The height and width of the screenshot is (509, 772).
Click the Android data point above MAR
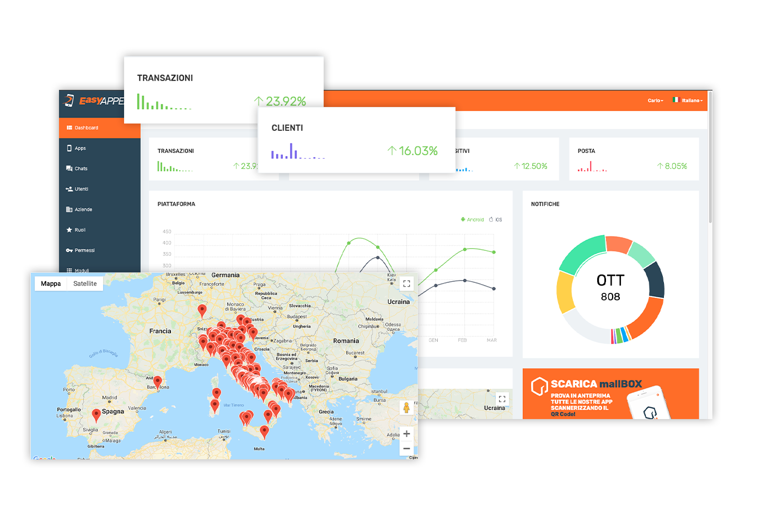pos(494,252)
